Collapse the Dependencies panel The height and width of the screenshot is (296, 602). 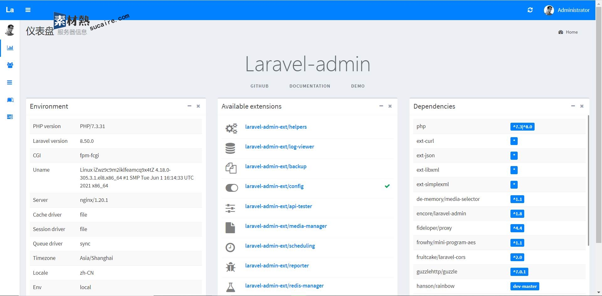(573, 106)
